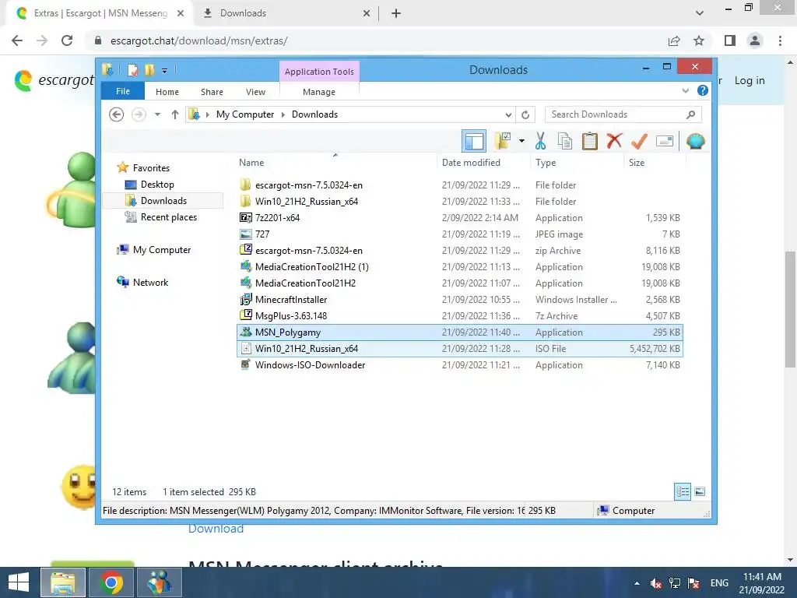Click the Rename icon in toolbar

665,142
